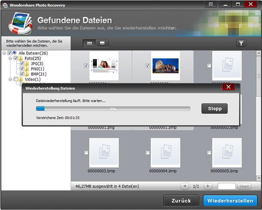
Task: Go to next page arrow
Action: pyautogui.click(x=208, y=186)
